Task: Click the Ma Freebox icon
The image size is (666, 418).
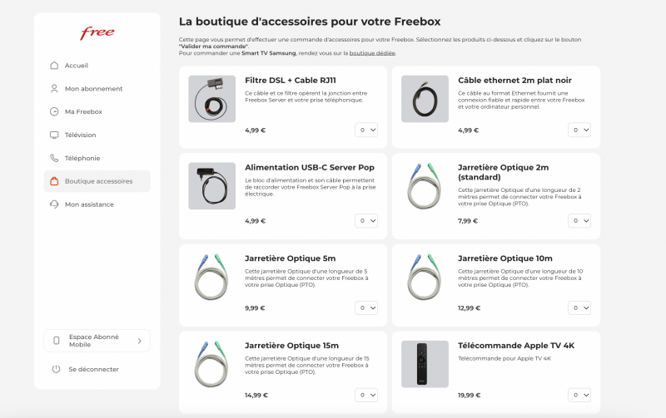Action: 54,111
